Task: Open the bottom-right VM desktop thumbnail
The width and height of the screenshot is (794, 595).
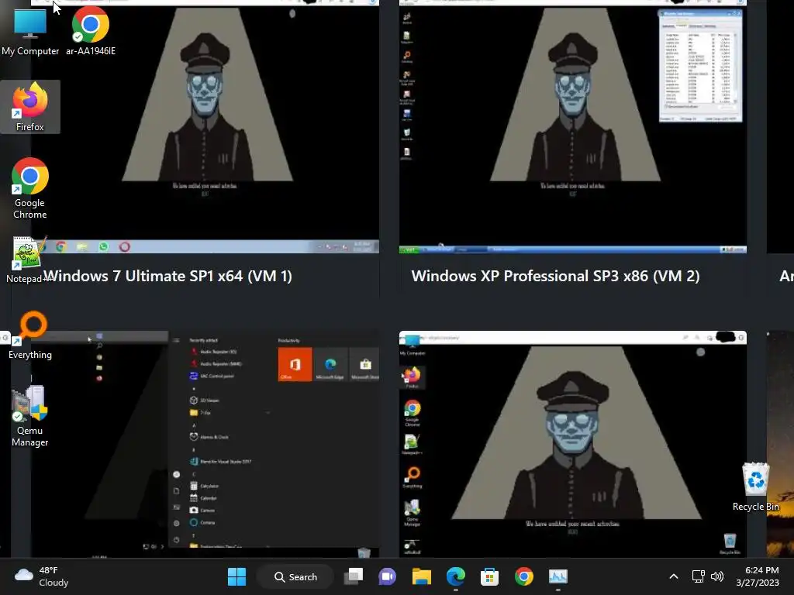Action: pos(573,444)
